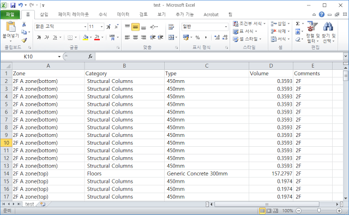Toggle italic formatting
Viewport: 349px width, 215px height.
click(46, 38)
